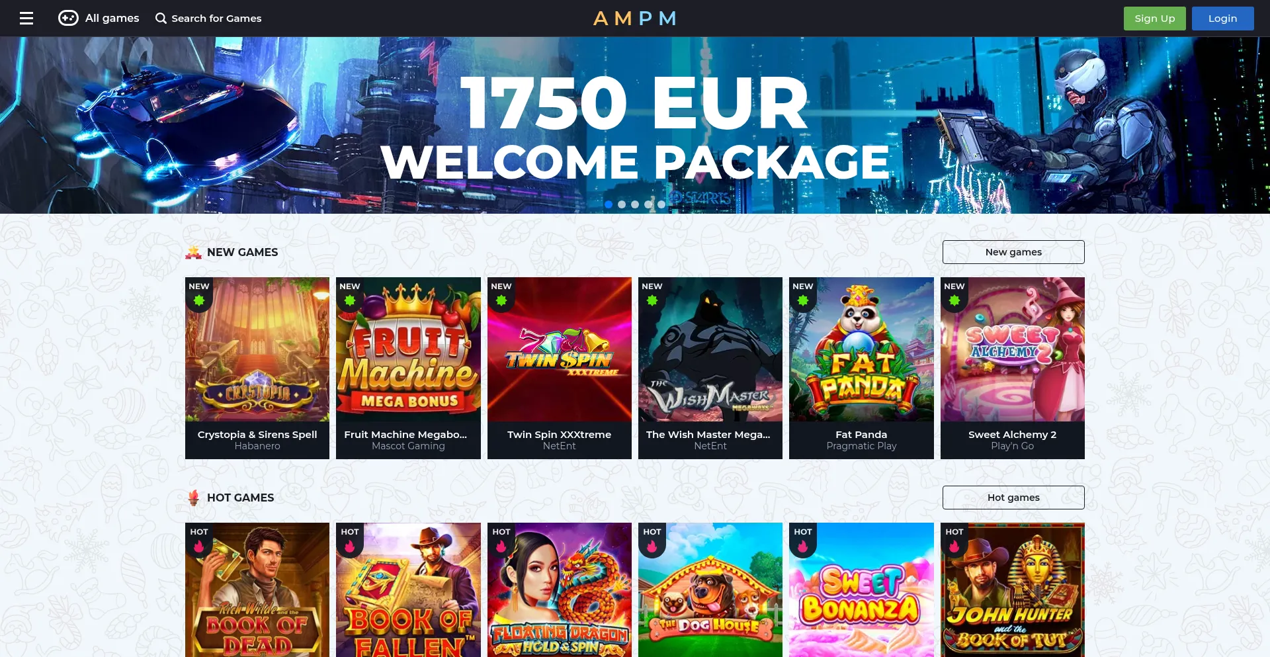
Task: Open the Fat Panda game thumbnail
Action: click(x=861, y=349)
